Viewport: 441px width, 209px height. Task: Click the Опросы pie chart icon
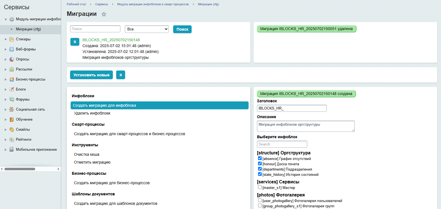point(11,59)
